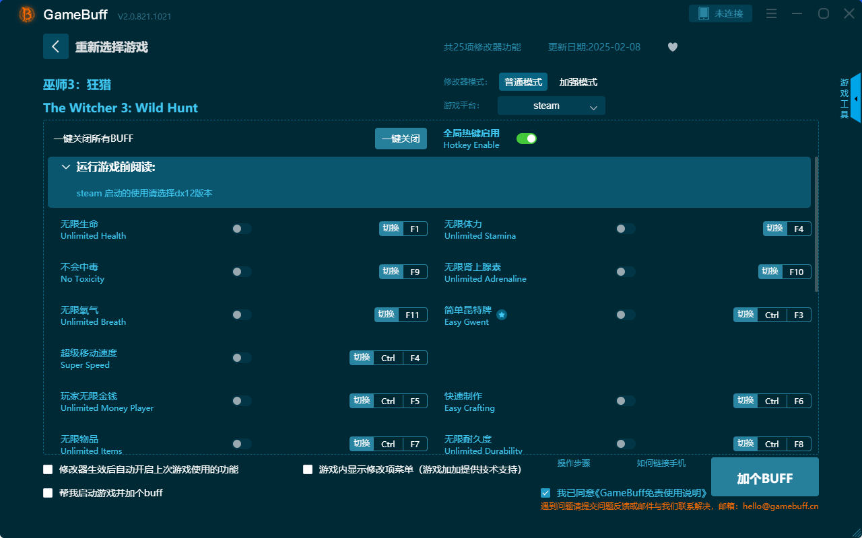Favorite this game via the heart icon
The width and height of the screenshot is (862, 538).
(672, 47)
